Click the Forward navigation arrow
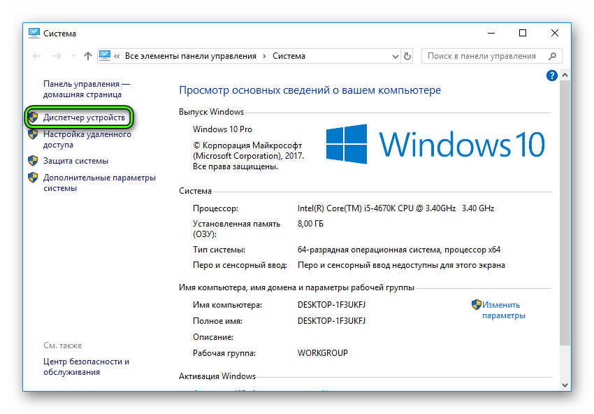Viewport: 594px width, 414px height. coord(57,56)
